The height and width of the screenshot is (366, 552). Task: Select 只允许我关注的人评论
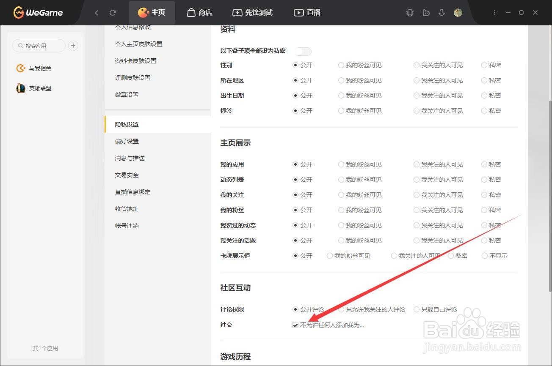point(341,309)
